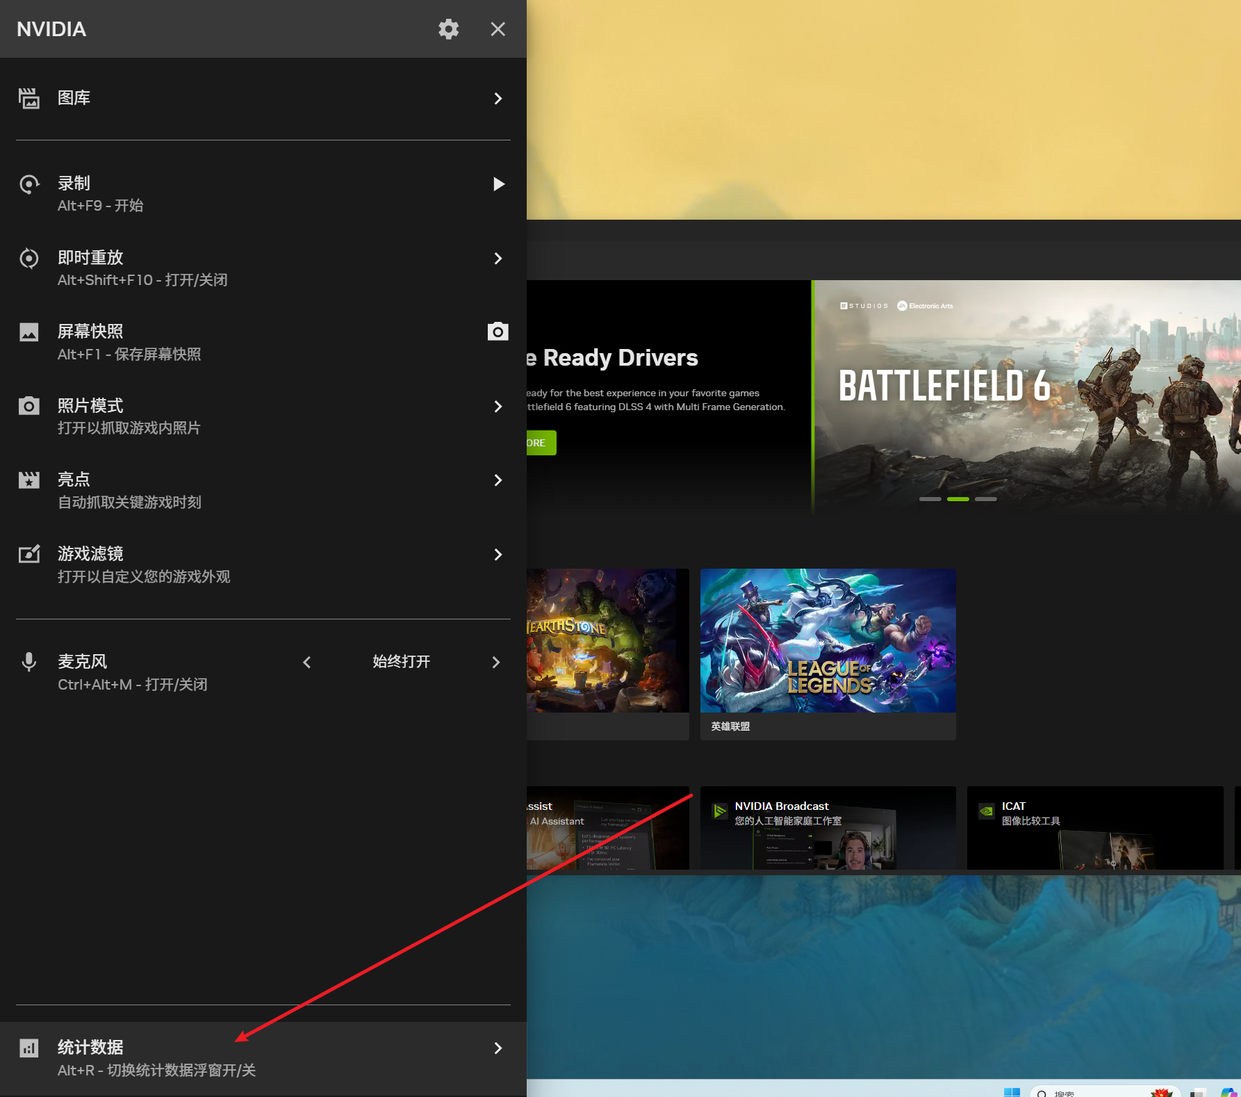Click the camera icon to save a screenshot
Screen dimensions: 1241x1097
[498, 332]
